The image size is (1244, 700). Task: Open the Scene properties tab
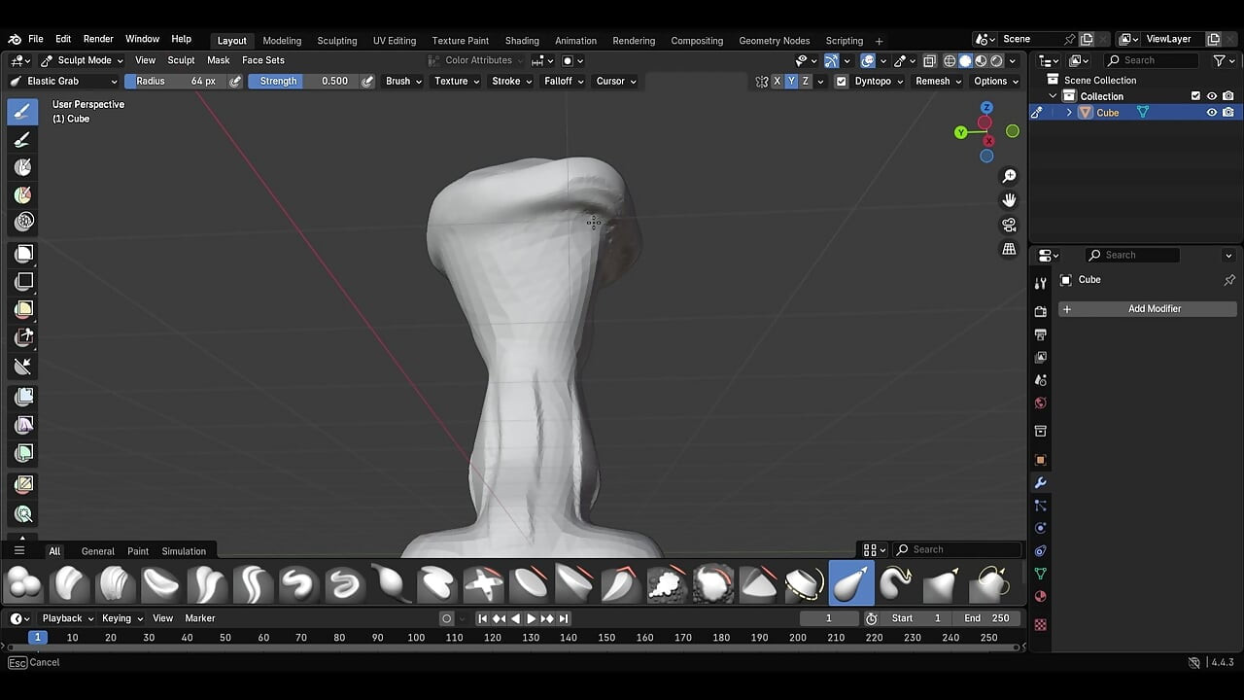tap(1041, 380)
